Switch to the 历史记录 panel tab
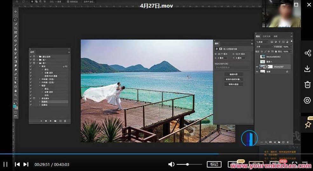This screenshot has height=171, width=313. tap(268, 36)
